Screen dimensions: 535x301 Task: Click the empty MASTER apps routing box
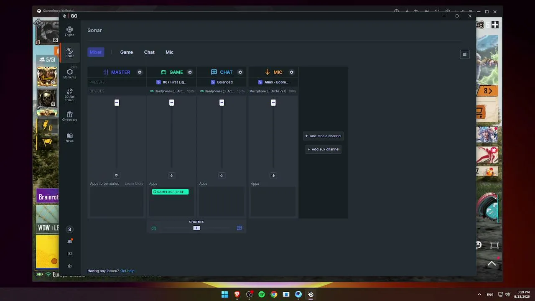[x=117, y=202]
